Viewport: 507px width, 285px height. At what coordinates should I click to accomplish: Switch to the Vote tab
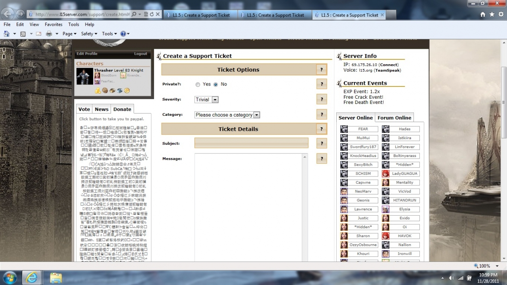coord(84,109)
